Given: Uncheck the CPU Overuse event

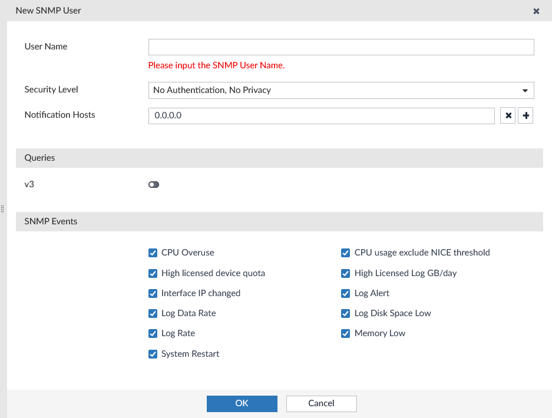Looking at the screenshot, I should [x=153, y=253].
